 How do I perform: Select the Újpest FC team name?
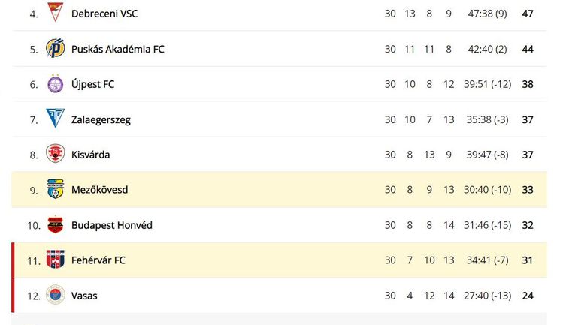[x=93, y=84]
